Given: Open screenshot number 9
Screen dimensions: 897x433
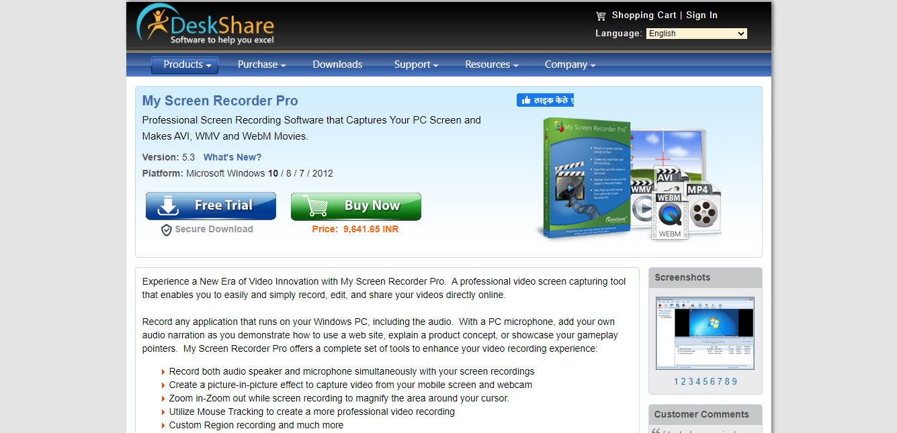Looking at the screenshot, I should [734, 381].
